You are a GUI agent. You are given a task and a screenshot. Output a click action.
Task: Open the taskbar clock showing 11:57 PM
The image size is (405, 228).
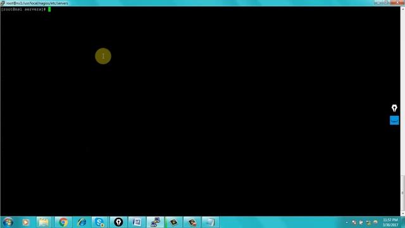[x=390, y=222]
